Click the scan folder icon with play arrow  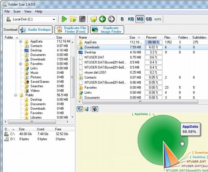(x=73, y=19)
